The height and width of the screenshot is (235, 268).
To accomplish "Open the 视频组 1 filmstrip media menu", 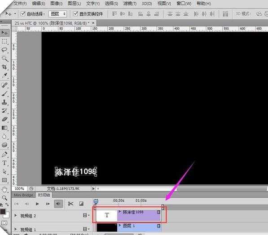I will pos(86,229).
